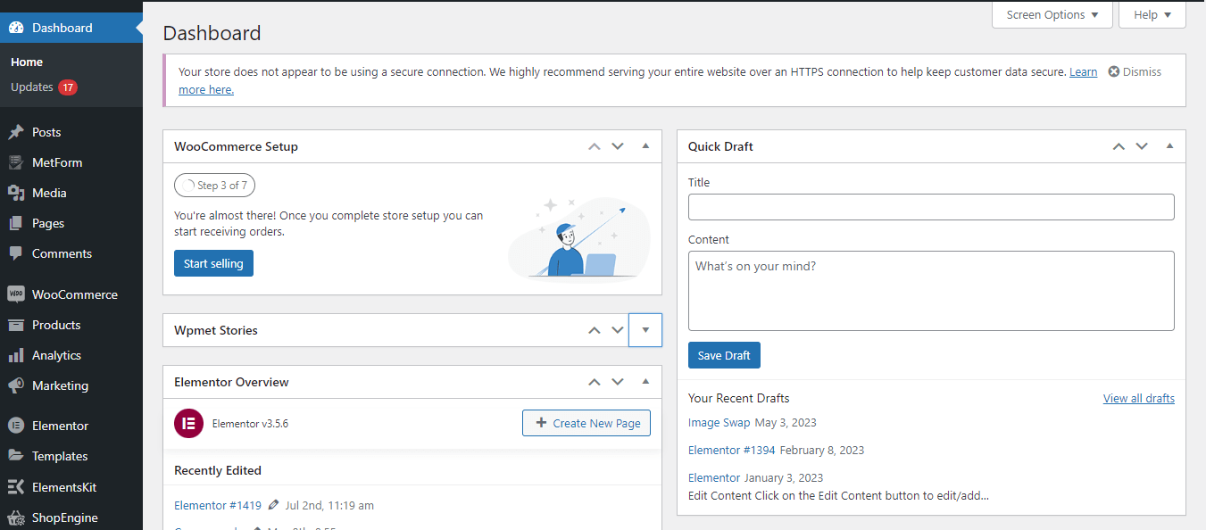This screenshot has width=1206, height=530.
Task: Move Elementor Overview widget down
Action: [618, 382]
